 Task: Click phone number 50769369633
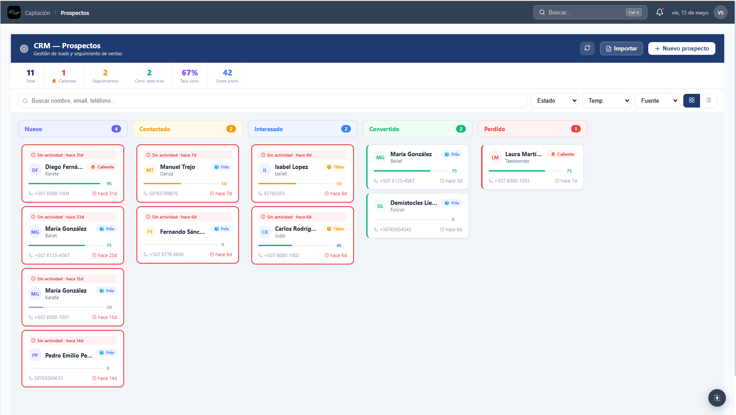coord(48,378)
